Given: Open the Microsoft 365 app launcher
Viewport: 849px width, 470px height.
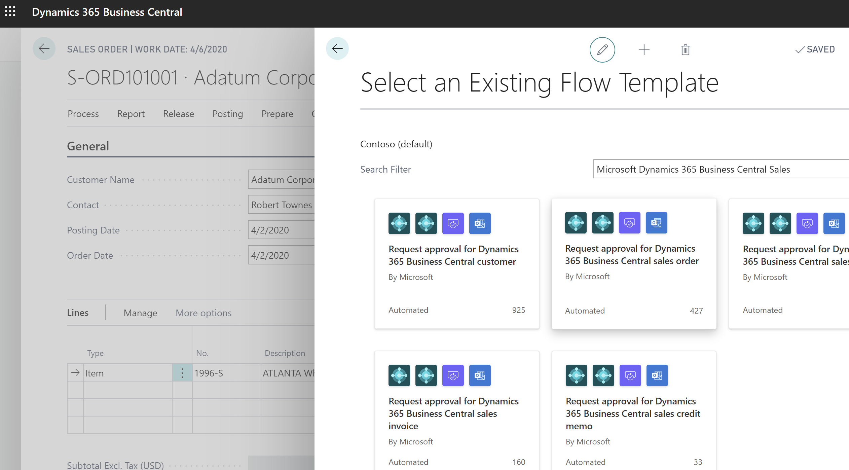Looking at the screenshot, I should 10,12.
